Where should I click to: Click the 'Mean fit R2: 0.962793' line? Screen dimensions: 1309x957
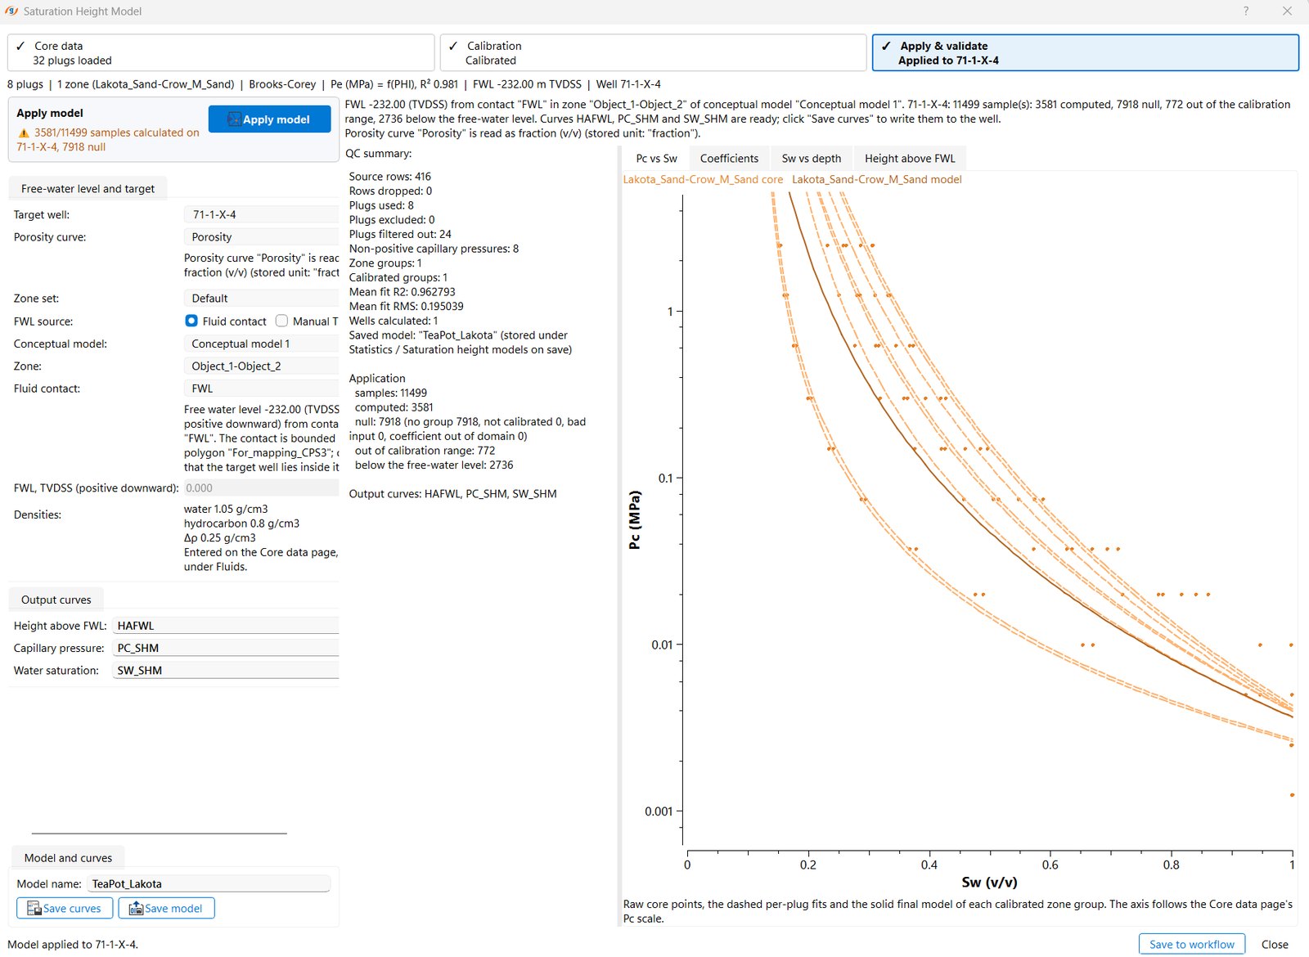(x=403, y=292)
